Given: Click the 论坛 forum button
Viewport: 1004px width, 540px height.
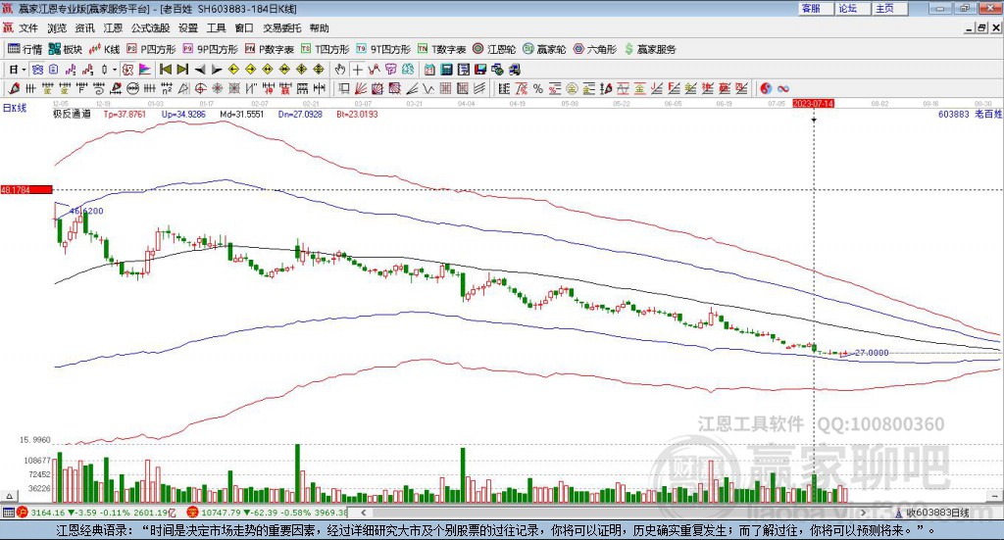Looking at the screenshot, I should pyautogui.click(x=852, y=8).
